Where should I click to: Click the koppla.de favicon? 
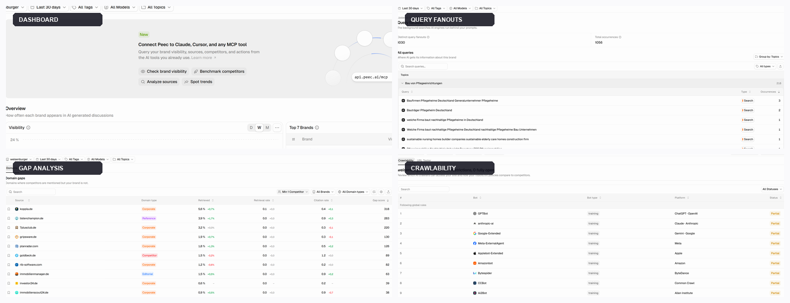[17, 209]
